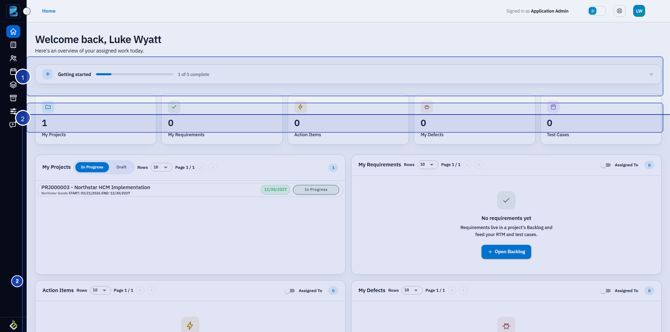Go to previous page in Action Items
This screenshot has width=670, height=332.
(140, 290)
